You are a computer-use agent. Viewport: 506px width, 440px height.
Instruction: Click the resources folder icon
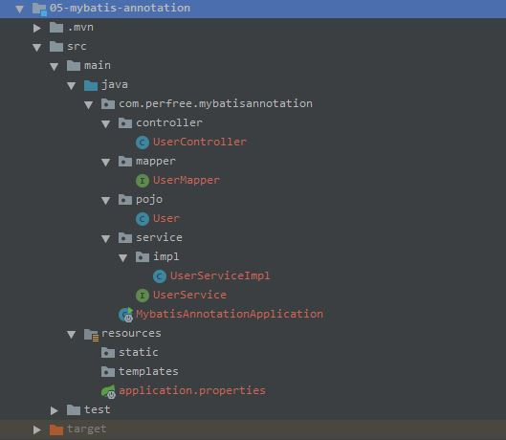tap(91, 335)
